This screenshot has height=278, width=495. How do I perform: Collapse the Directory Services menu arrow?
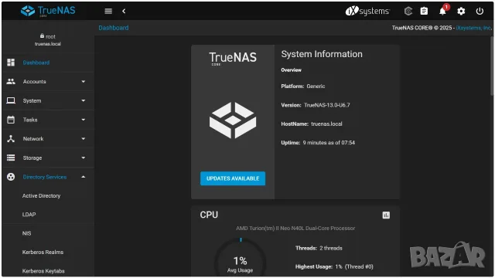[x=83, y=177]
